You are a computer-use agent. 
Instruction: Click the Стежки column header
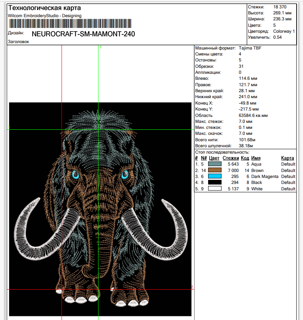tap(231, 158)
